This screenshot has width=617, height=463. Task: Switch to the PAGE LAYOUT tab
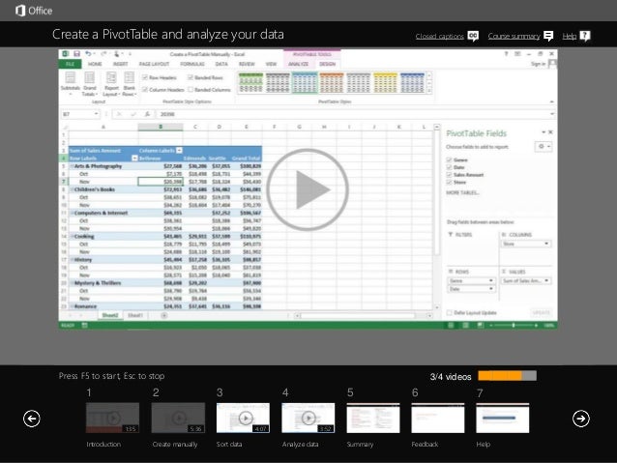coord(155,64)
